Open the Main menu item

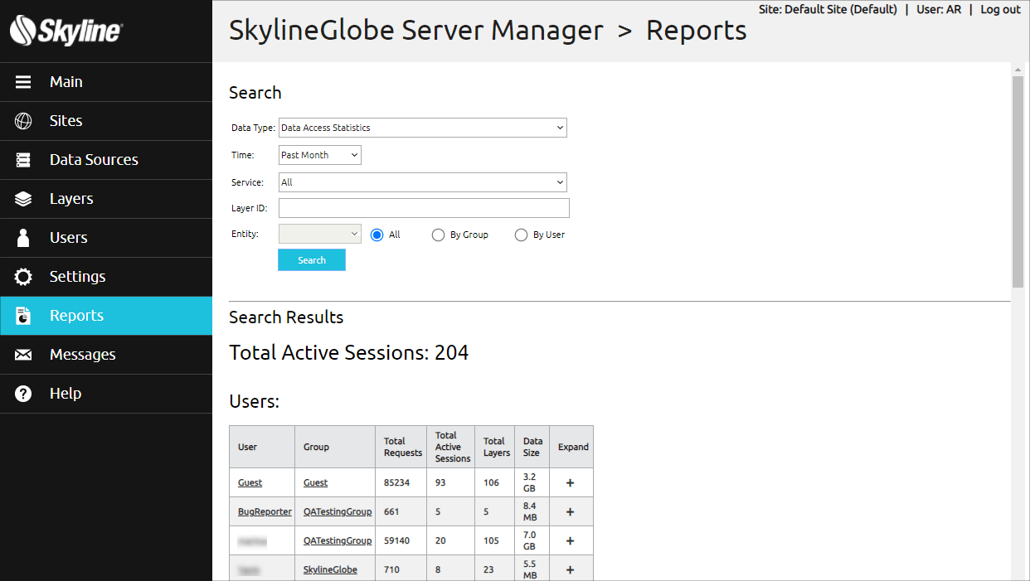[106, 82]
